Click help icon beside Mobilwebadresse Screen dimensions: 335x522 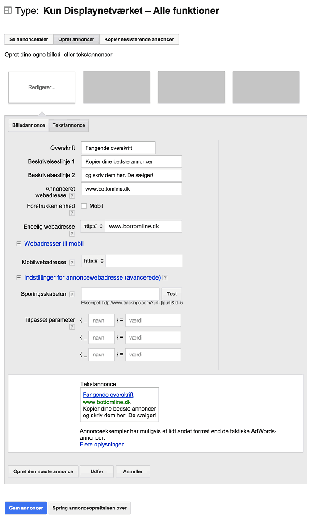72,263
